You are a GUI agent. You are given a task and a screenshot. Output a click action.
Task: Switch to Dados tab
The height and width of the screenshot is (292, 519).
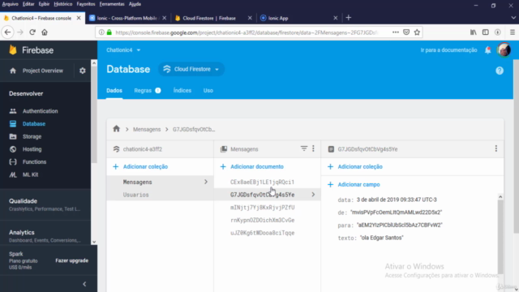click(114, 90)
